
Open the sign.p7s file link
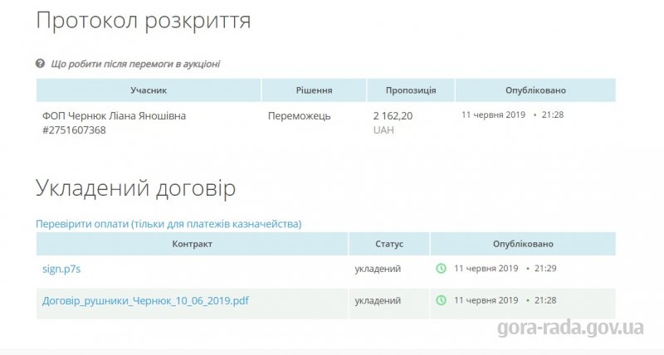point(61,269)
